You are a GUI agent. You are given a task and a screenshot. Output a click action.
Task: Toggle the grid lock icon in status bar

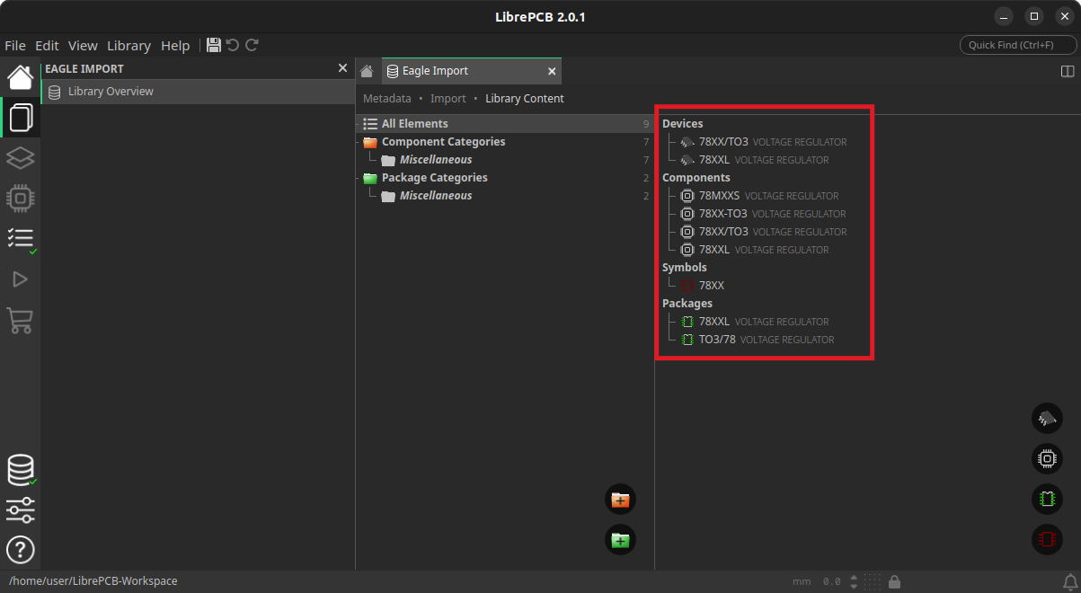tap(895, 581)
